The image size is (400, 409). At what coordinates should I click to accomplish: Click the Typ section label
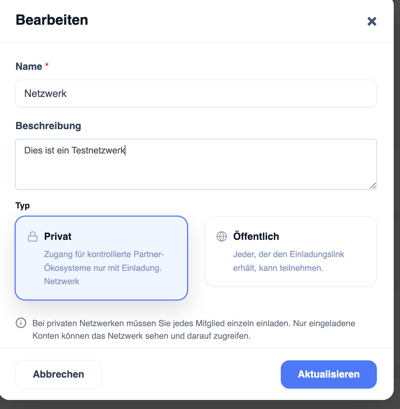(22, 206)
